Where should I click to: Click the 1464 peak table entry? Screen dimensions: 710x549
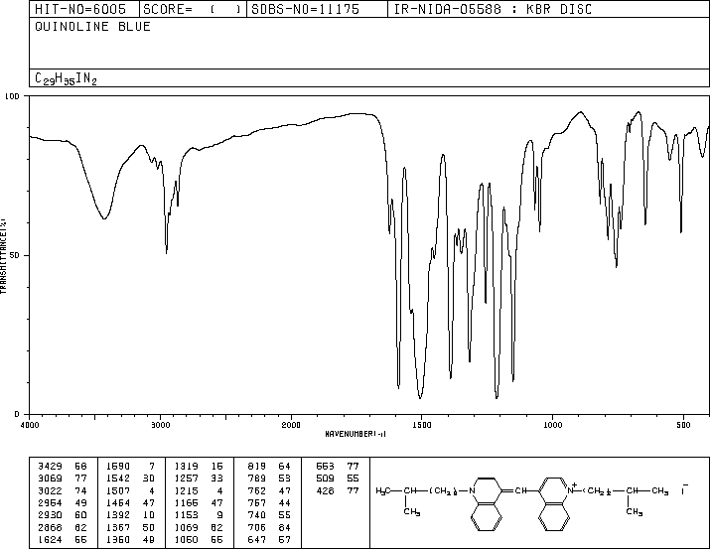tap(130, 502)
